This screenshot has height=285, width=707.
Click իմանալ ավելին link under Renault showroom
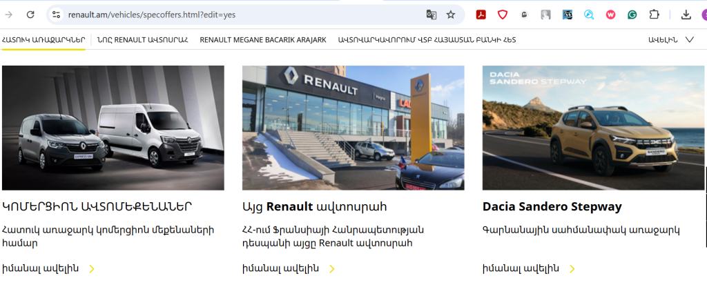(x=280, y=268)
